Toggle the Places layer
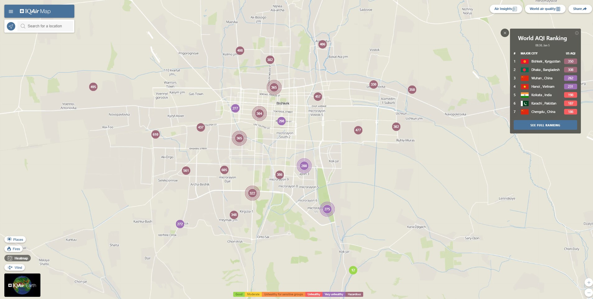The width and height of the screenshot is (593, 299). point(15,240)
